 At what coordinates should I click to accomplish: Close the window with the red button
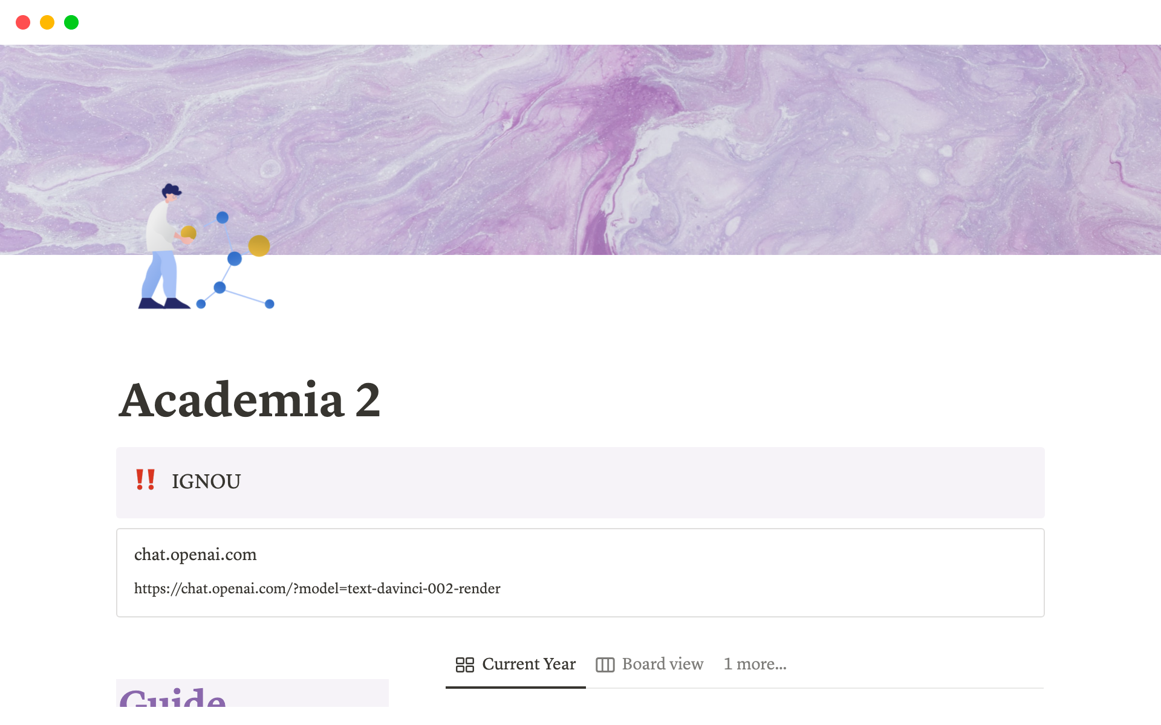pos(23,22)
